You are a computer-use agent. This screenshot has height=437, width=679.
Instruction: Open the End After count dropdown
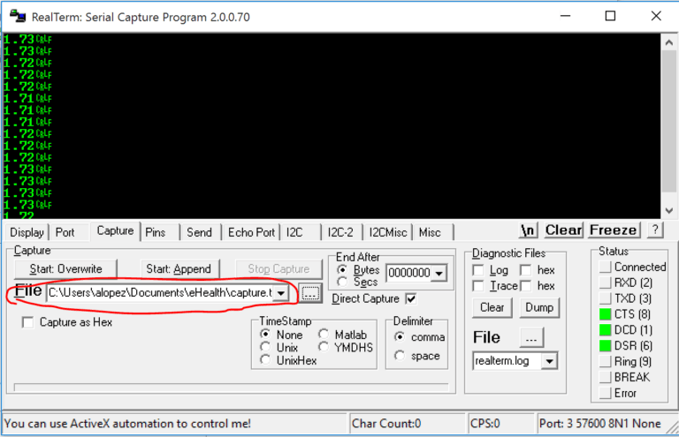(x=439, y=273)
